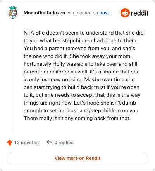Click the sentence "She took away your mom."

(x=101, y=56)
